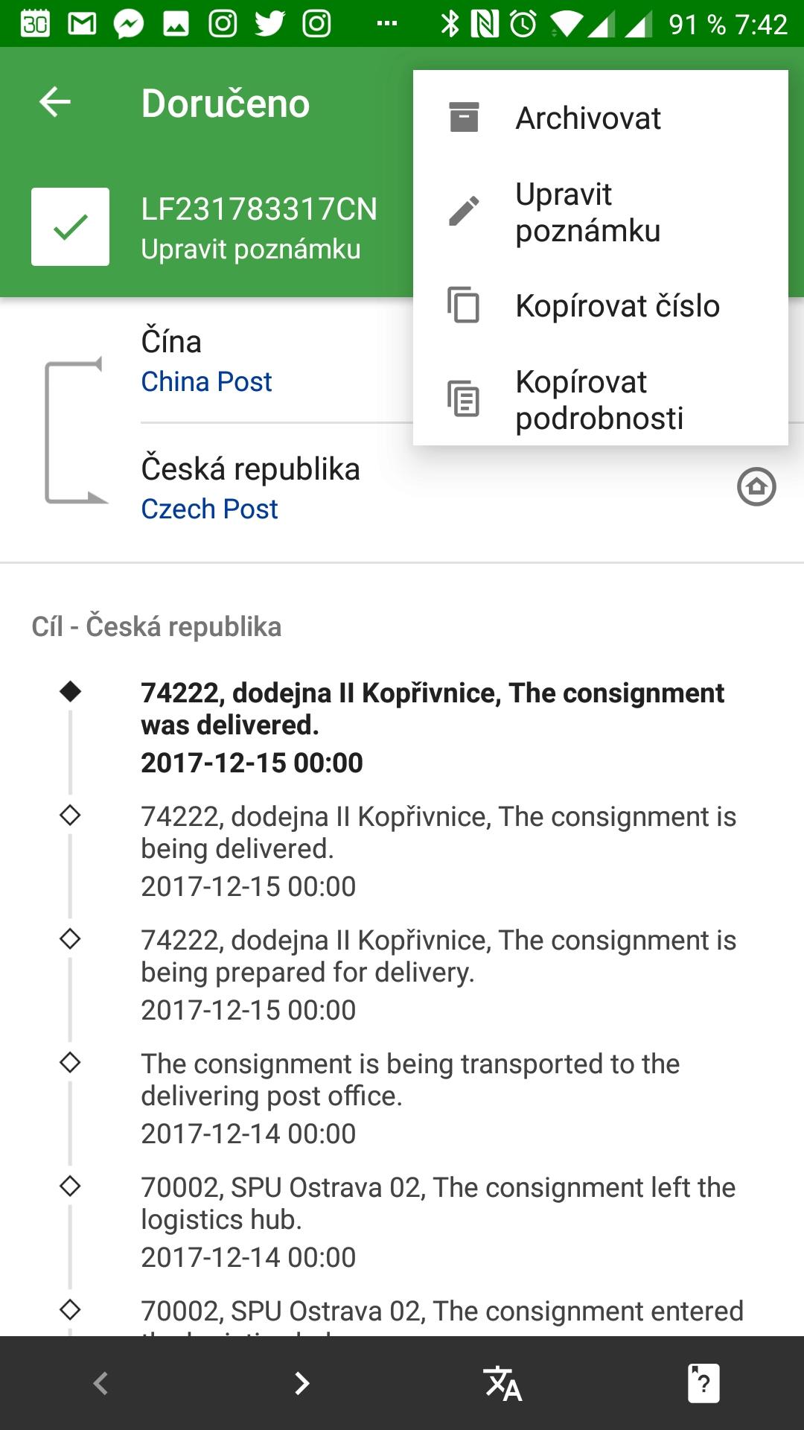Open the translate icon in bottom bar

click(502, 1384)
